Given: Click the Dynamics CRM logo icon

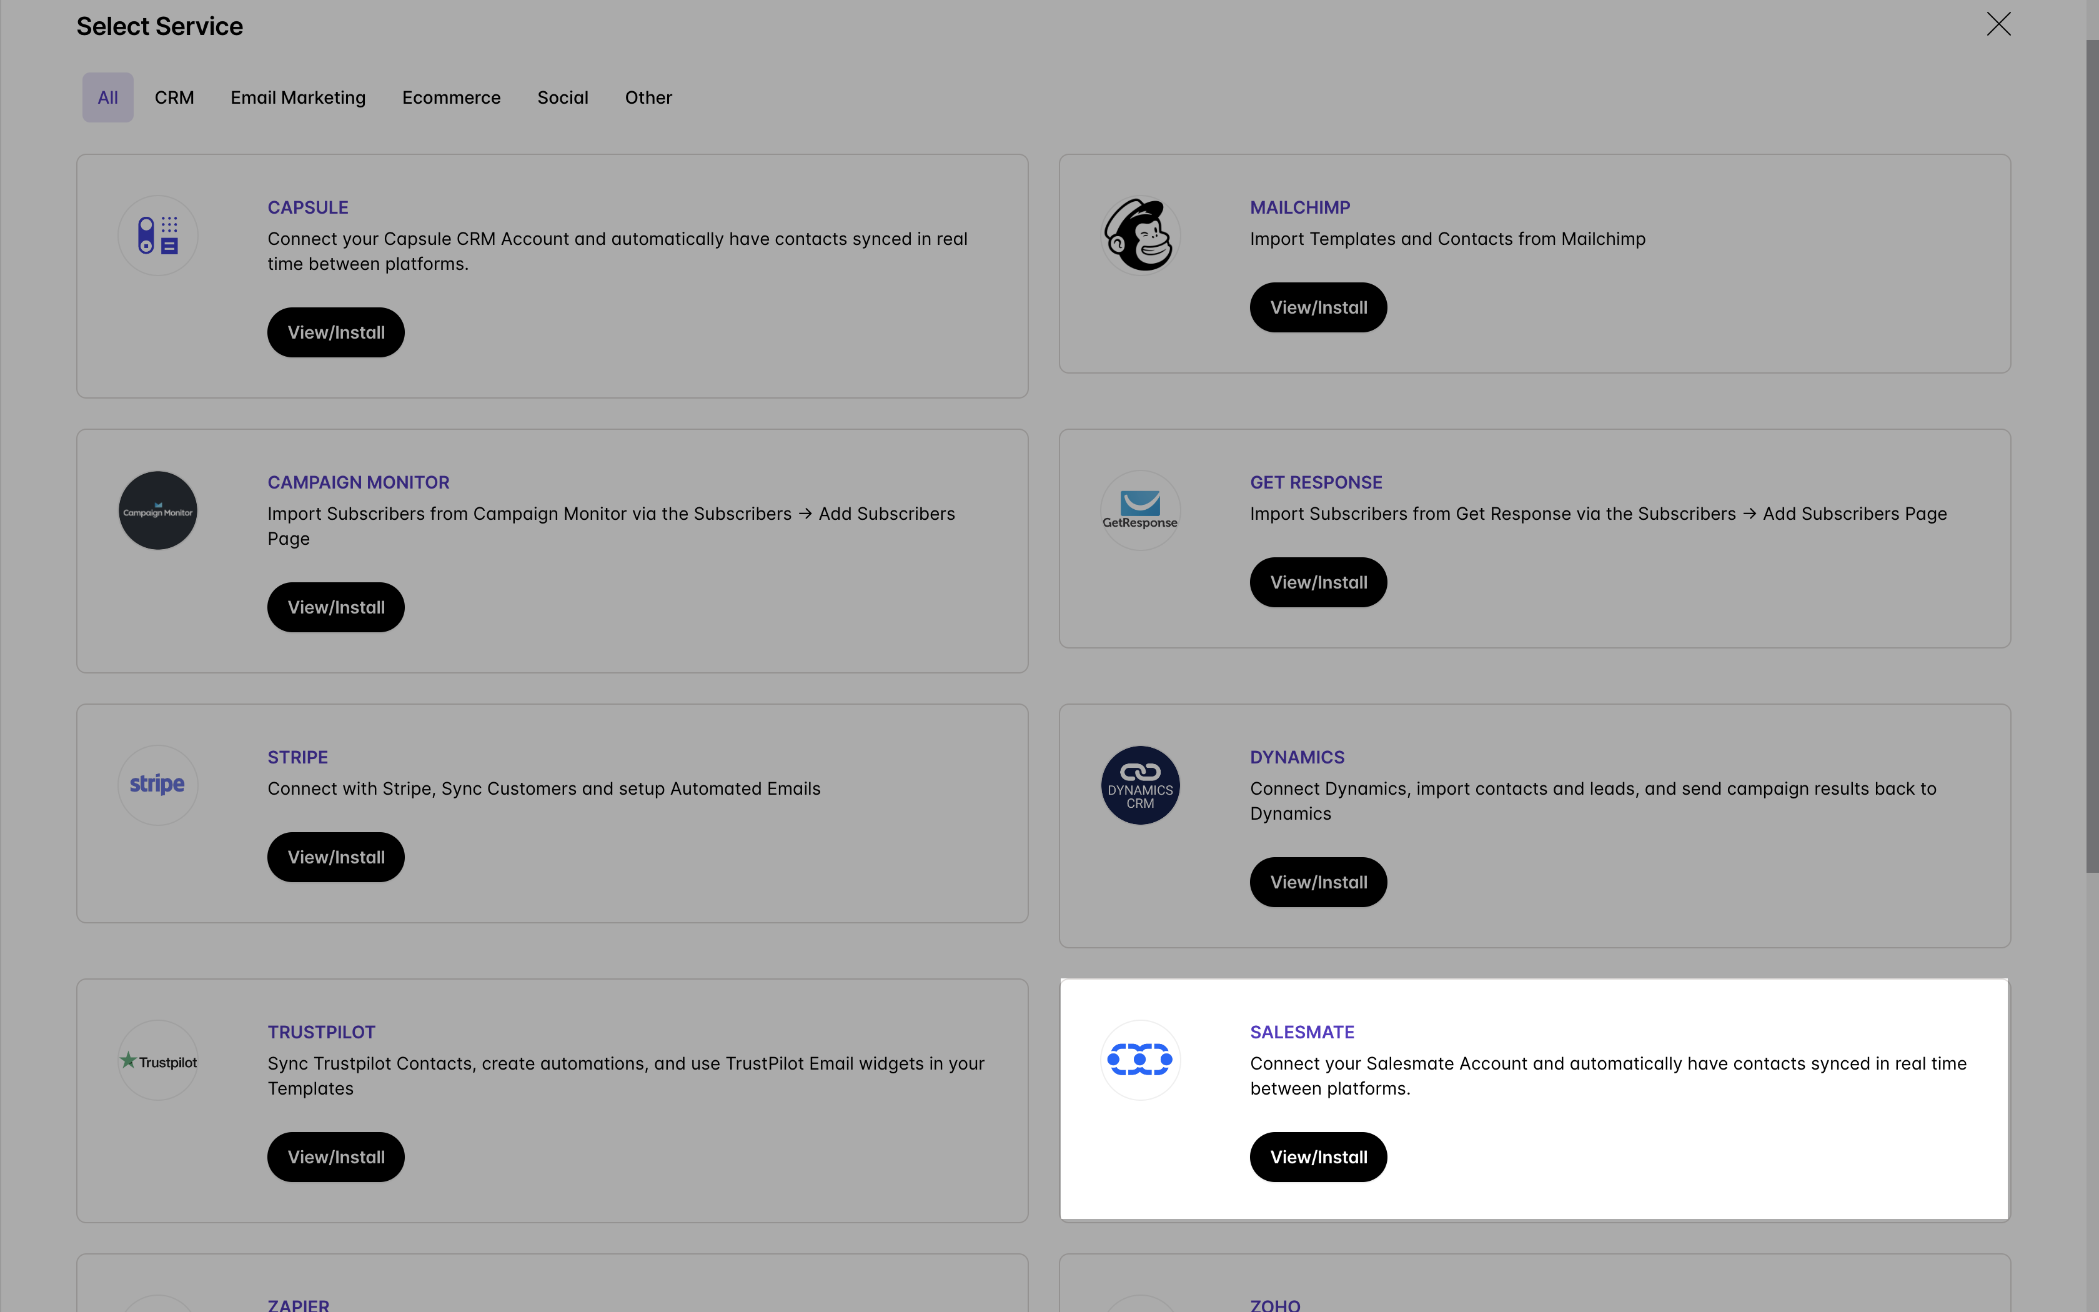Looking at the screenshot, I should pyautogui.click(x=1139, y=785).
